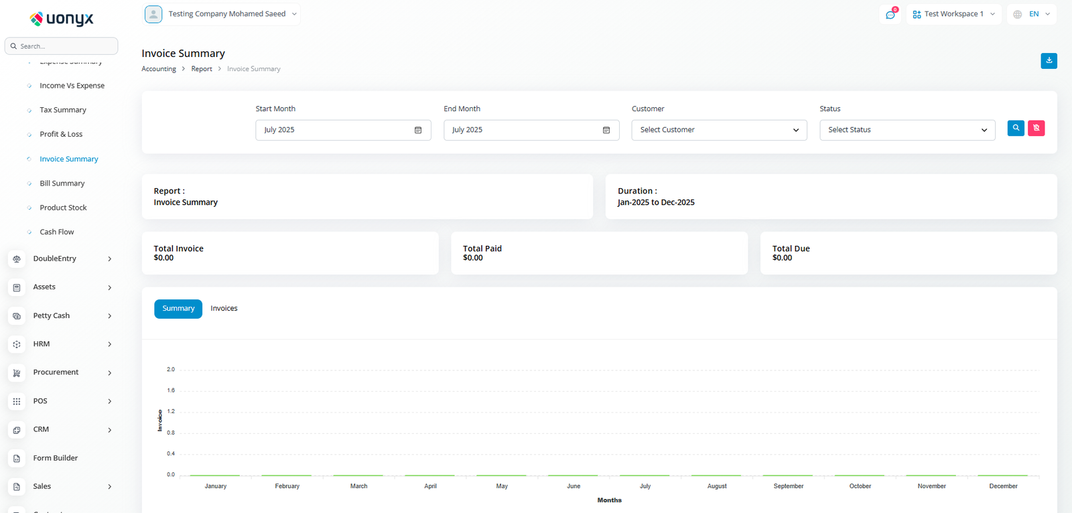Switch to the Invoices tab
1072x513 pixels.
point(224,309)
